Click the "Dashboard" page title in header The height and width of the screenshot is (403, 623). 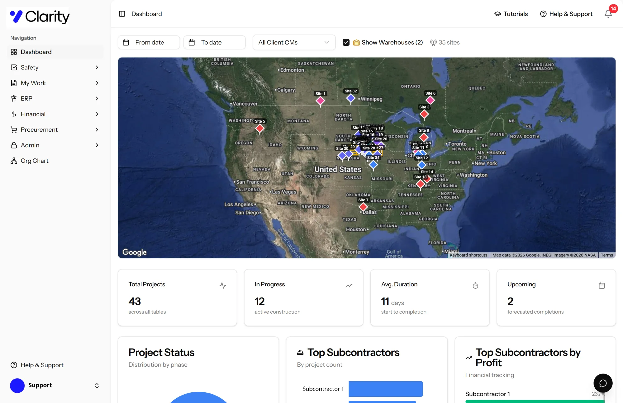(x=147, y=14)
